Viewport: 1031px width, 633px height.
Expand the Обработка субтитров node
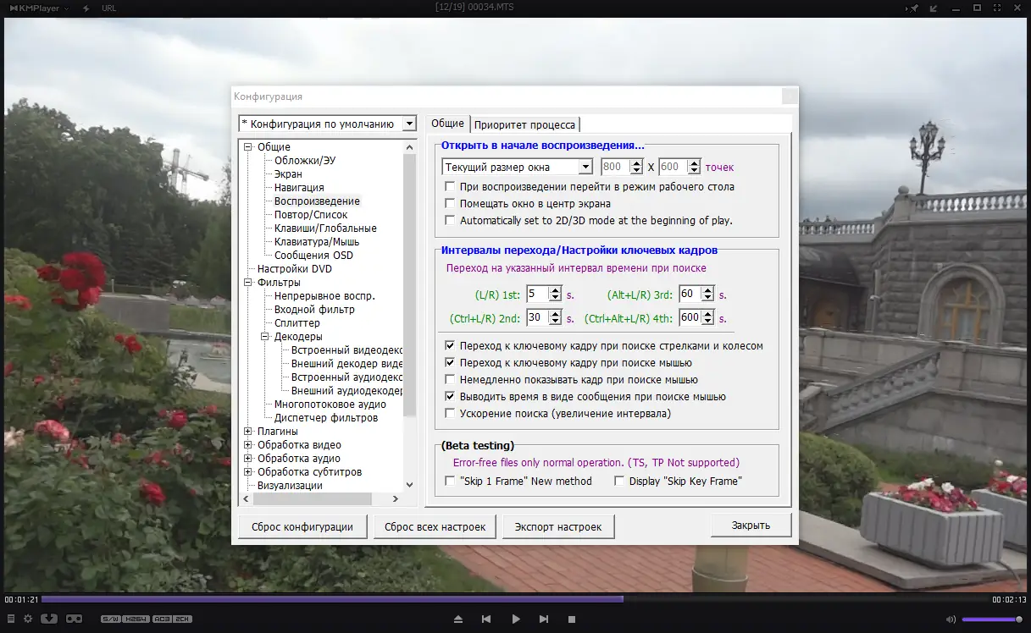point(248,472)
